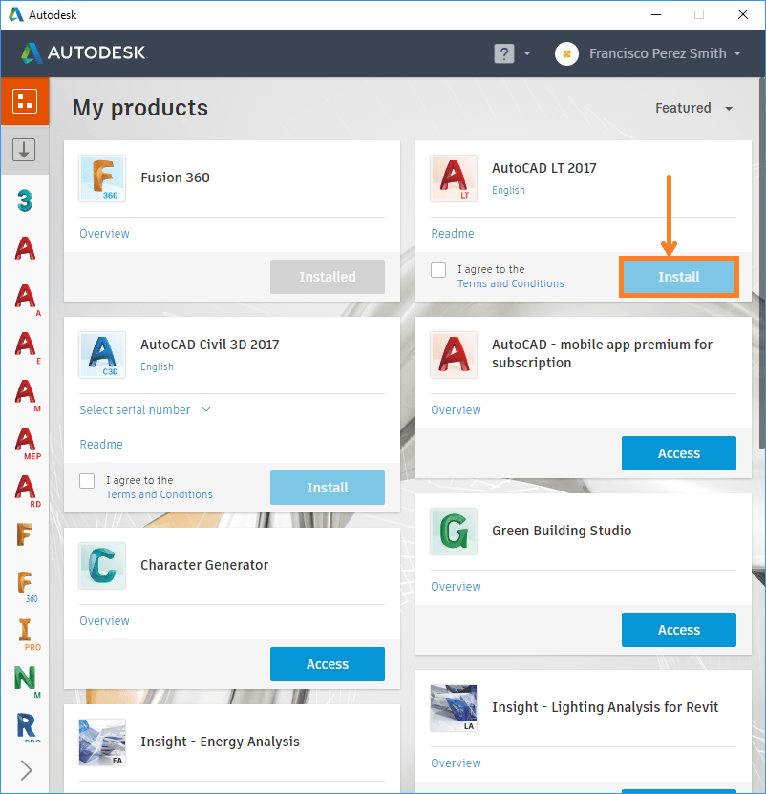Agree to terms for AutoCAD LT 2017

[x=438, y=270]
